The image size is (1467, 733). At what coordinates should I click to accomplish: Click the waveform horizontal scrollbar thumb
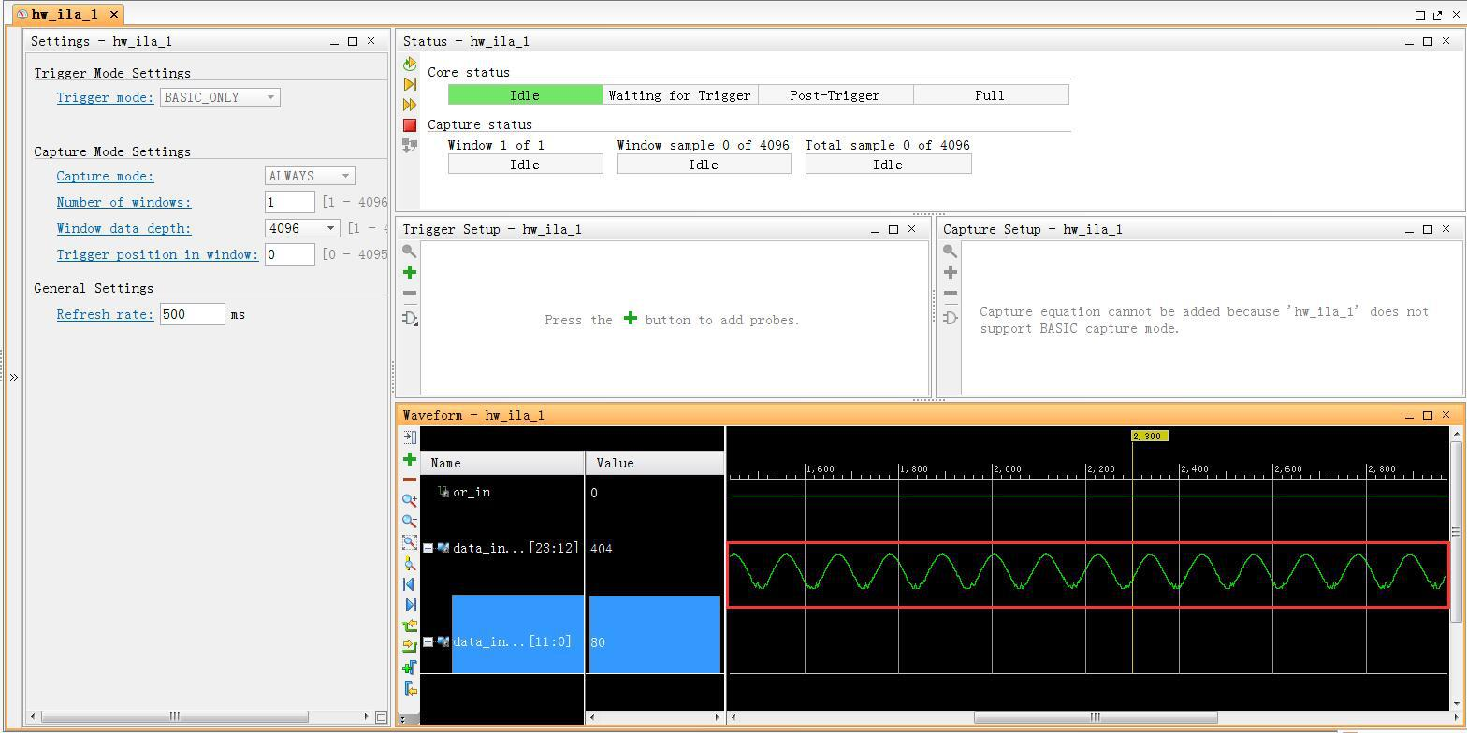click(x=1095, y=717)
